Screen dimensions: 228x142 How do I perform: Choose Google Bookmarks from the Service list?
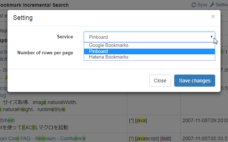pos(149,45)
